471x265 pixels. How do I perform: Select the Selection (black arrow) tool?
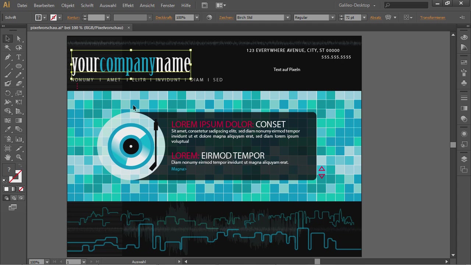coord(8,39)
